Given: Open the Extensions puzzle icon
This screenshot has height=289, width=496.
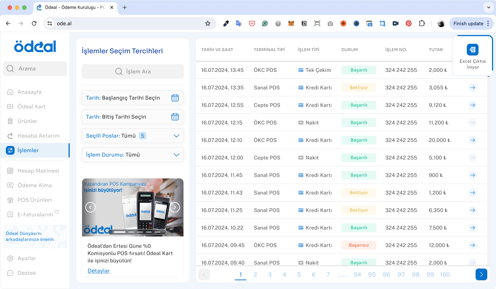Looking at the screenshot, I should [422, 23].
